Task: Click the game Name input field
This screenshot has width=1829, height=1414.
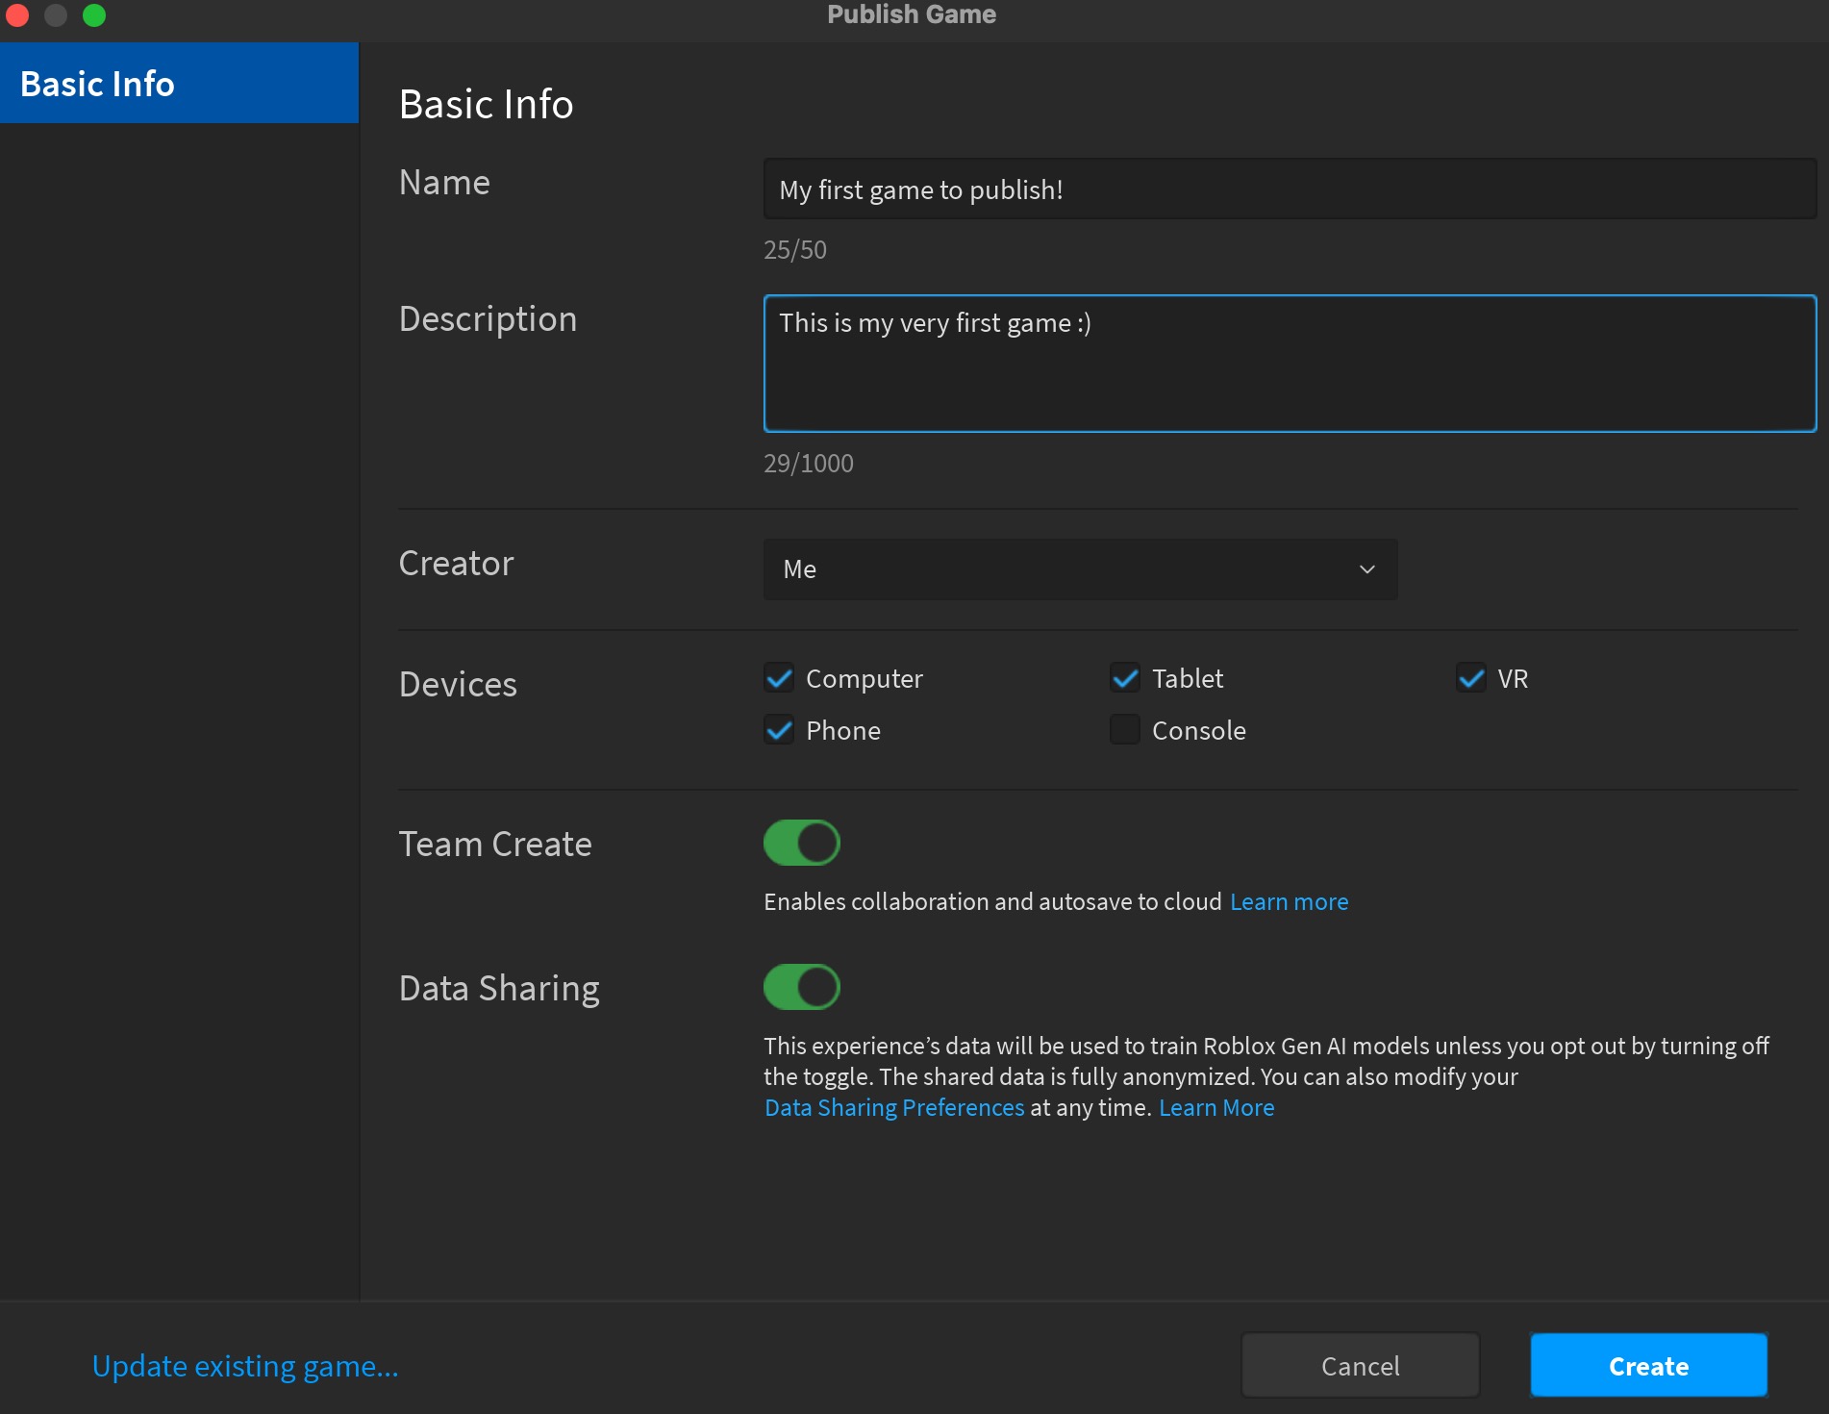Action: pyautogui.click(x=1289, y=189)
